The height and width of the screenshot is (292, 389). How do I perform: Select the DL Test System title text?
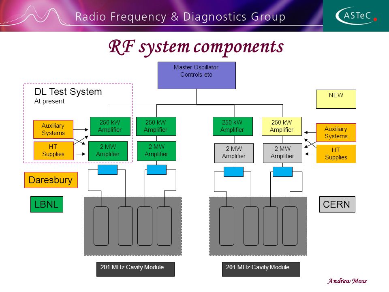68,92
